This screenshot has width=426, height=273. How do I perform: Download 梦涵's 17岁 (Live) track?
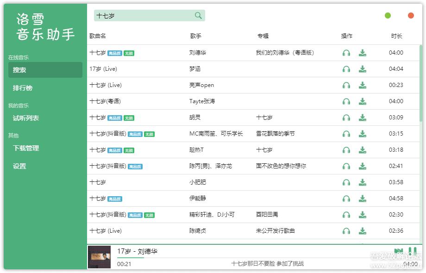click(362, 69)
